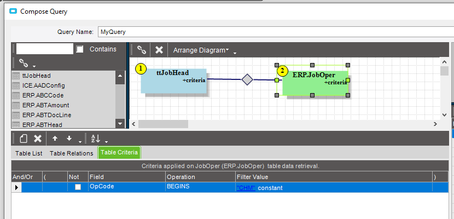Click the "CHM" filter value link

coord(246,188)
